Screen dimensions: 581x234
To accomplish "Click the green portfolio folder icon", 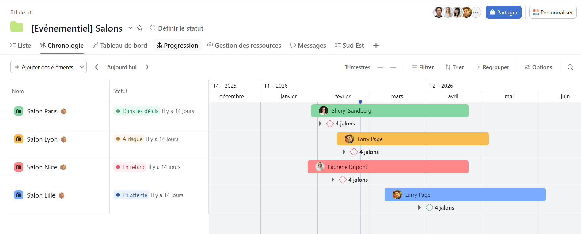I will click(x=17, y=27).
